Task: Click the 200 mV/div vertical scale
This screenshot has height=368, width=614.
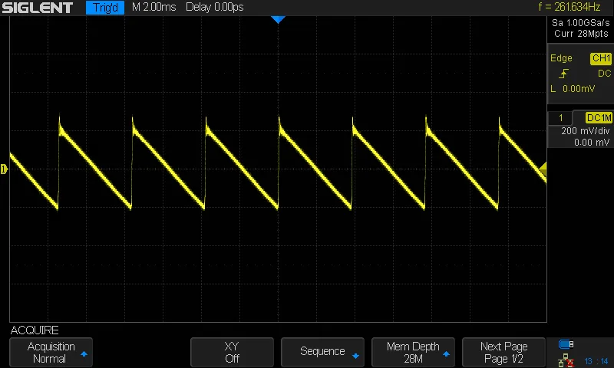Action: (x=585, y=130)
